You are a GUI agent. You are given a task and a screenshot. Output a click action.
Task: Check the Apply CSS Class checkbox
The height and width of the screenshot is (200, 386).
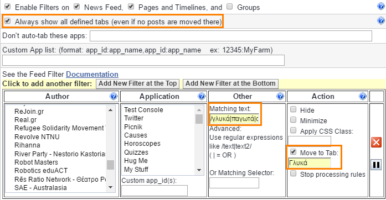(x=293, y=130)
